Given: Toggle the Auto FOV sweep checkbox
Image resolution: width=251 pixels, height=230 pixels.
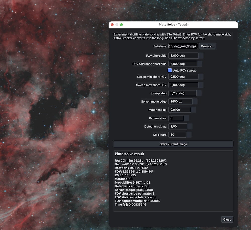Looking at the screenshot, I should [x=170, y=70].
